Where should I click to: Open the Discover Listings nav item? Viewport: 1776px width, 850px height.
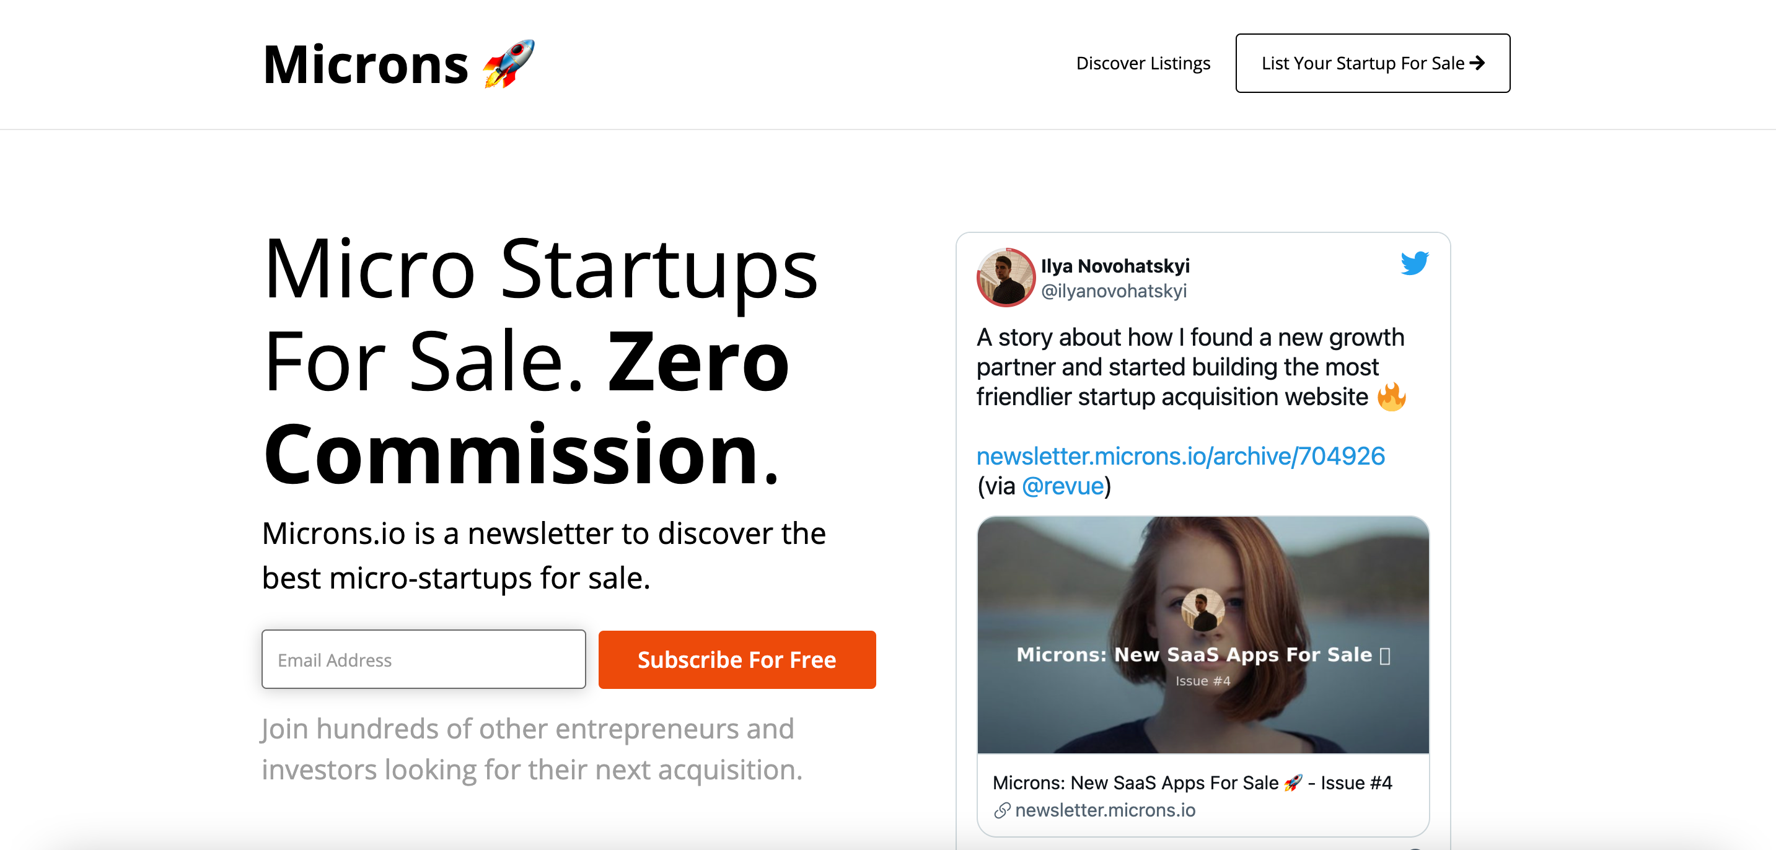[1143, 63]
